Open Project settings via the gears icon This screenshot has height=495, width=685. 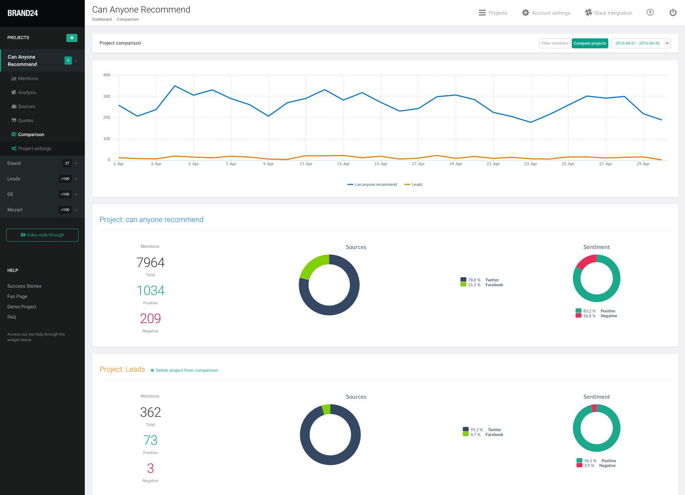point(14,148)
